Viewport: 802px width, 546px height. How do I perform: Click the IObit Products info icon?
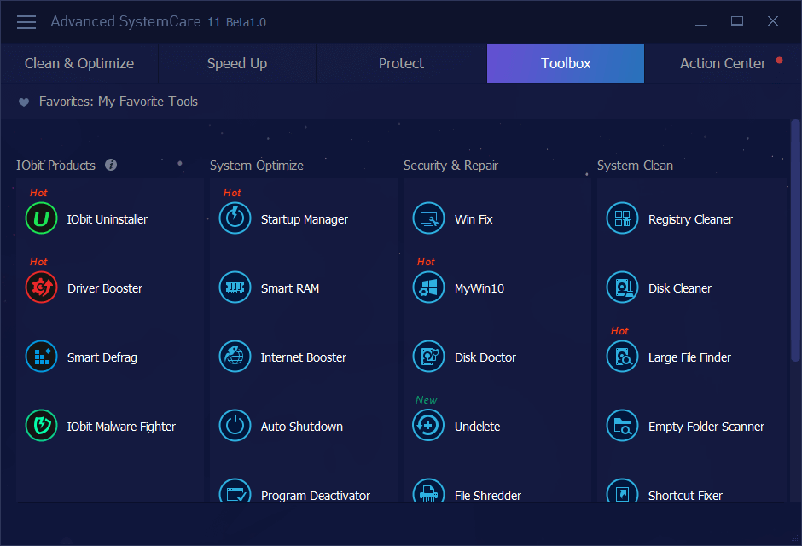(x=111, y=165)
